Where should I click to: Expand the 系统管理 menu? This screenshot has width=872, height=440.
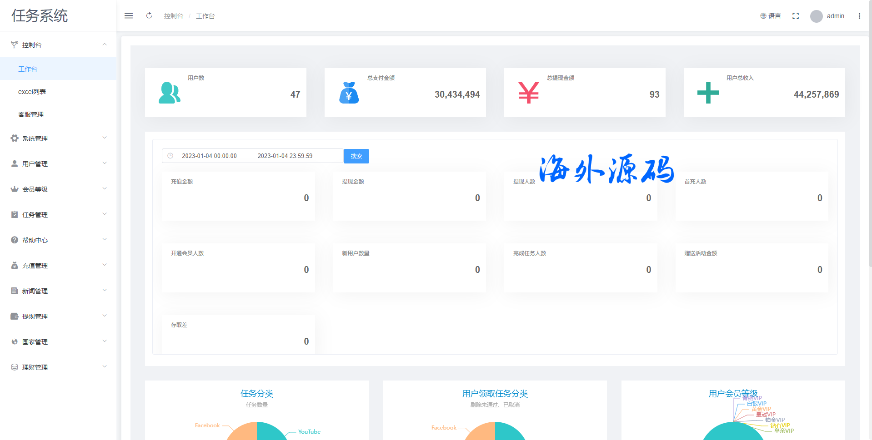point(58,138)
